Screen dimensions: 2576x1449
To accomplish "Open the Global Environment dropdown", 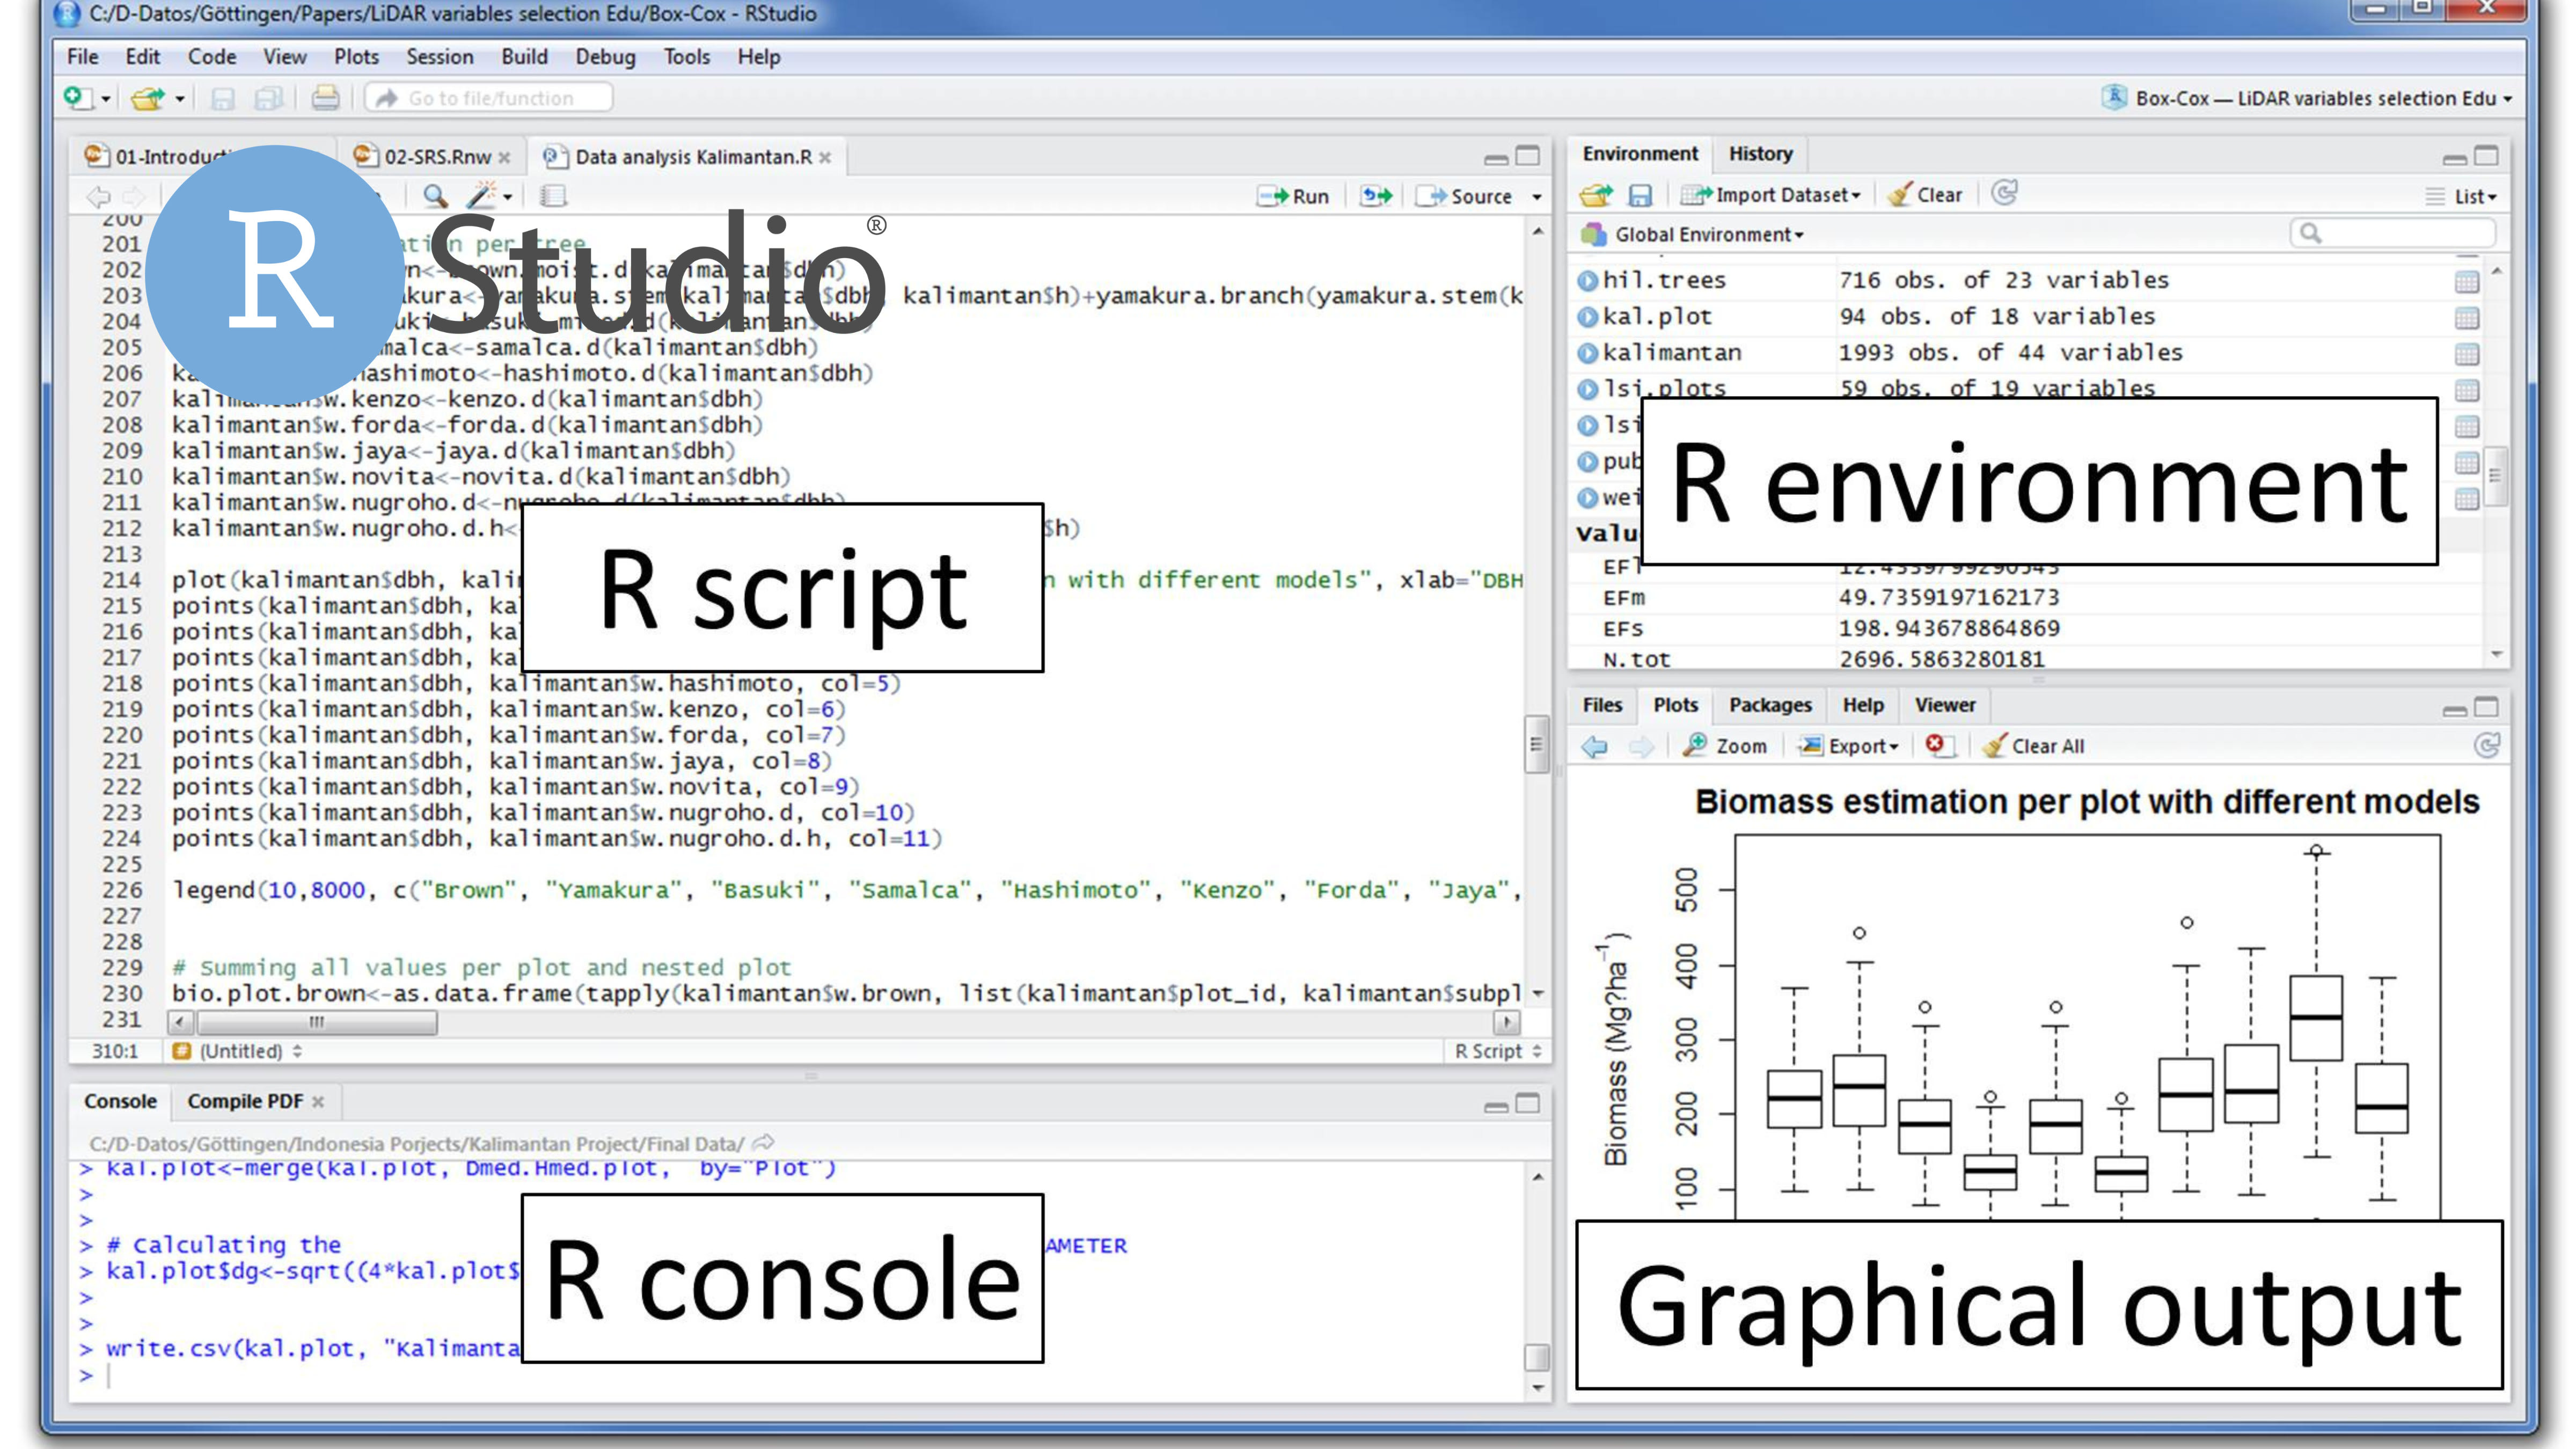I will point(1693,234).
